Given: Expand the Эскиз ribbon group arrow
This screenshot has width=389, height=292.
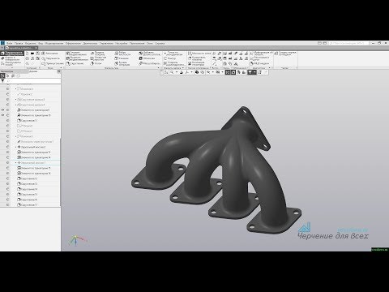Looking at the screenshot, I should pyautogui.click(x=61, y=68).
